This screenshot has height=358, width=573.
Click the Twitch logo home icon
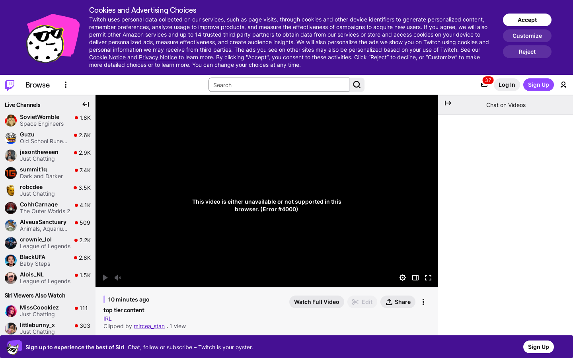tap(10, 85)
